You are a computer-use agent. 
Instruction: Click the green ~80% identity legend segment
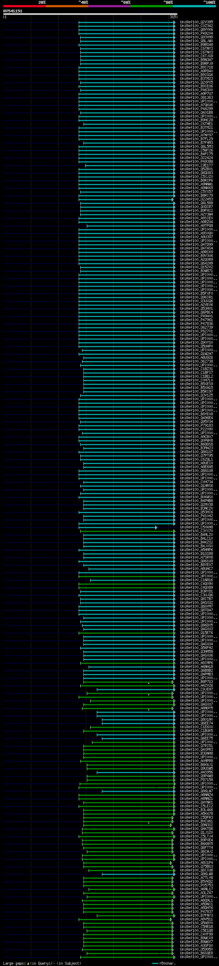pos(152,6)
